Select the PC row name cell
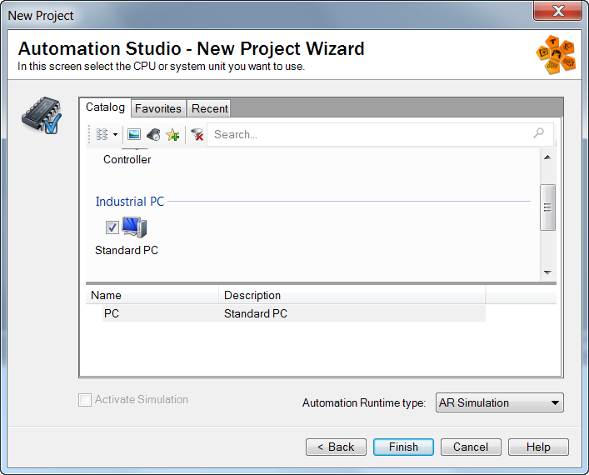The width and height of the screenshot is (589, 475). [x=112, y=313]
